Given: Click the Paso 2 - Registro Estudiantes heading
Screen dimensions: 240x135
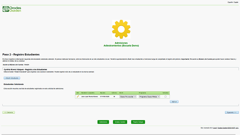Looking at the screenshot, I should coord(21,54).
